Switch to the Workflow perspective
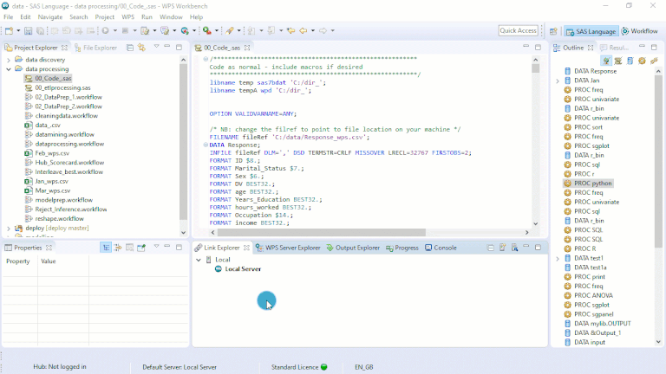This screenshot has height=374, width=666. tap(639, 31)
